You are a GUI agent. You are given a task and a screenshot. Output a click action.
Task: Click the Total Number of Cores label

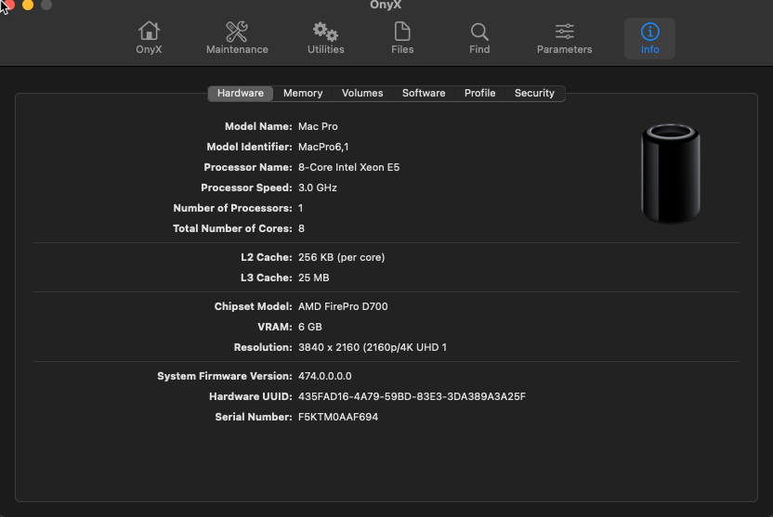[x=232, y=228]
